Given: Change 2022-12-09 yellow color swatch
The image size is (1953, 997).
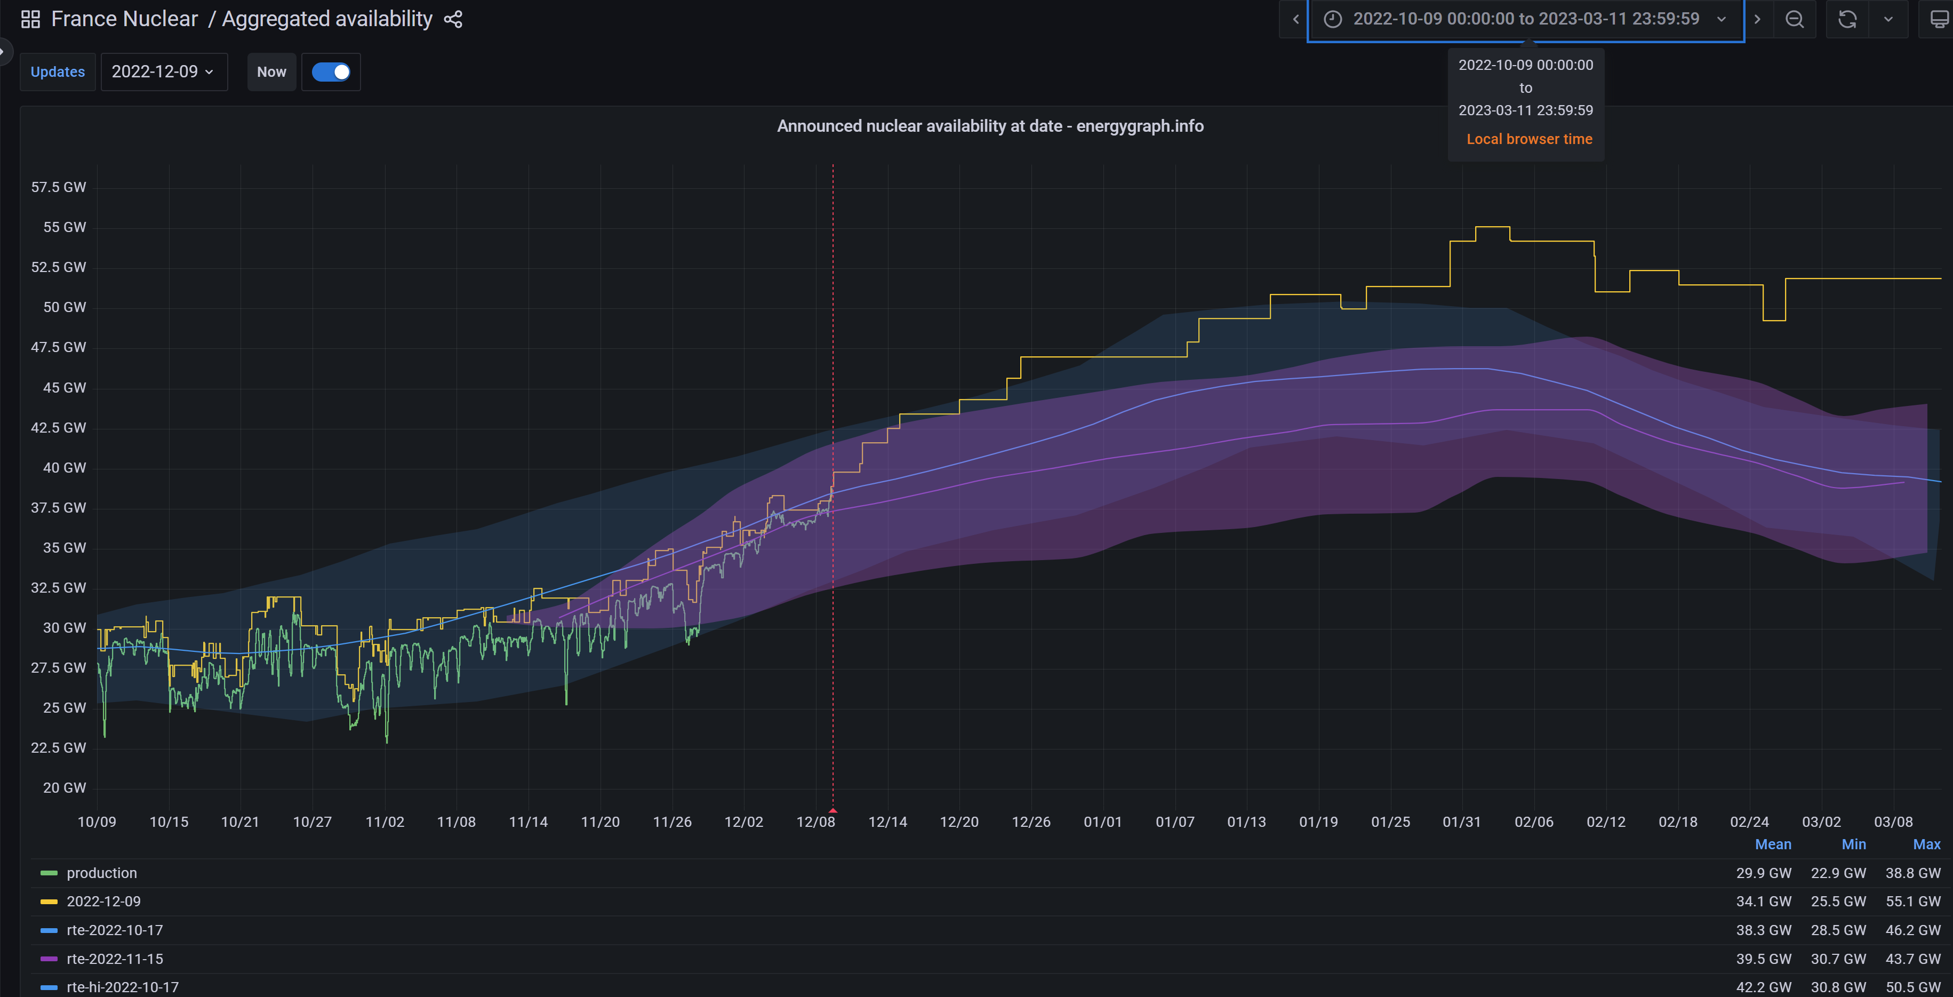Looking at the screenshot, I should [x=49, y=902].
